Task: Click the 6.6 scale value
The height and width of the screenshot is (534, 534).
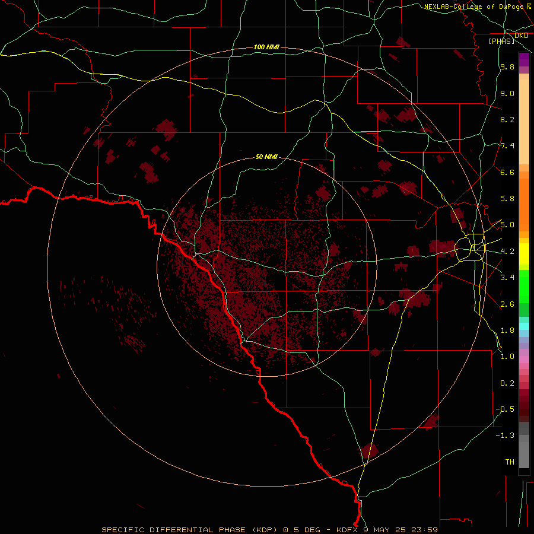Action: pos(507,172)
